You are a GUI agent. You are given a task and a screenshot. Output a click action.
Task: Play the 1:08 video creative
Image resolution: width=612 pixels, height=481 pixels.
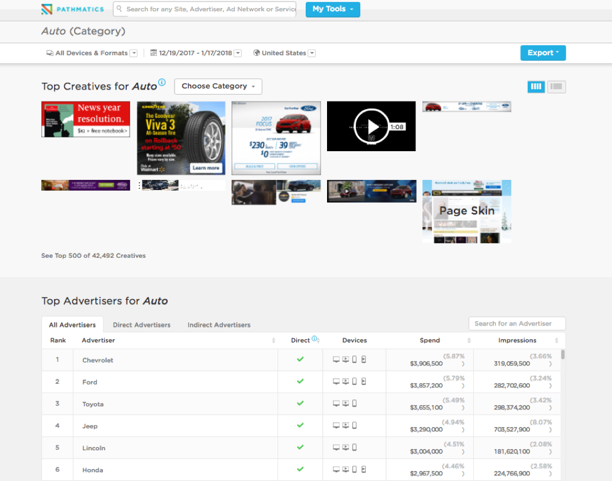(372, 126)
